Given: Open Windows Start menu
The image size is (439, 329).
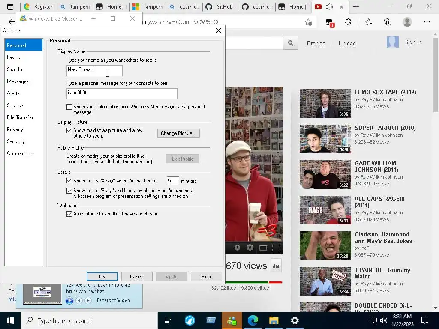Looking at the screenshot, I should click(x=10, y=320).
